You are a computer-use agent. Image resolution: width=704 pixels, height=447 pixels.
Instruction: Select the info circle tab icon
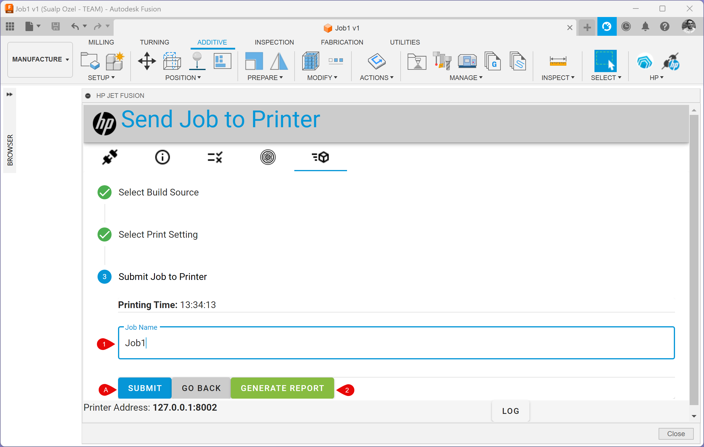coord(162,157)
